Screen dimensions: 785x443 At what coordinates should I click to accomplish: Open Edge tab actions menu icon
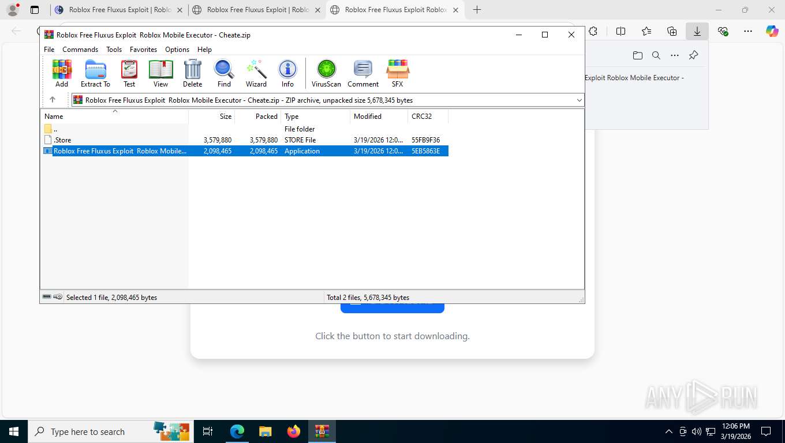[x=35, y=10]
